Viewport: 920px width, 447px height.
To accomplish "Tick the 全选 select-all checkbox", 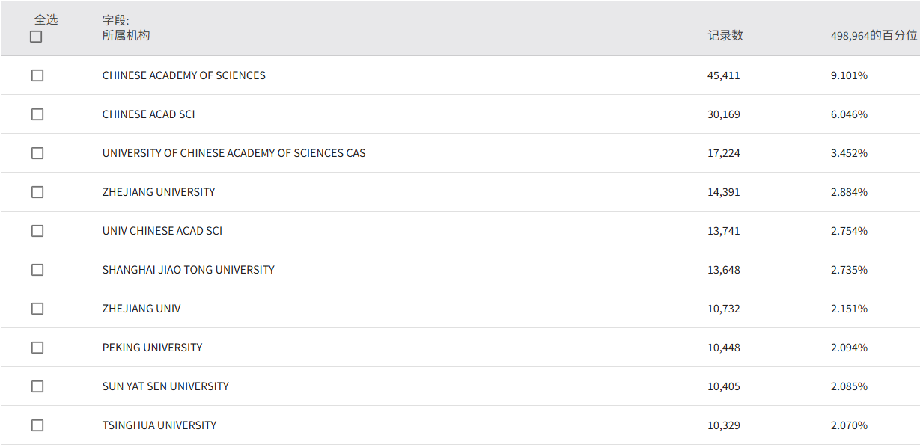I will click(x=36, y=37).
